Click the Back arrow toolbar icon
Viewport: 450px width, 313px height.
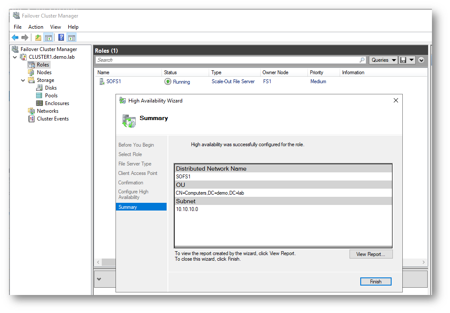pos(15,38)
